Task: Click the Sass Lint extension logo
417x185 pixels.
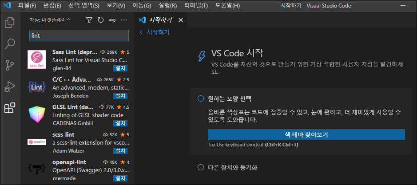Action: [37, 59]
